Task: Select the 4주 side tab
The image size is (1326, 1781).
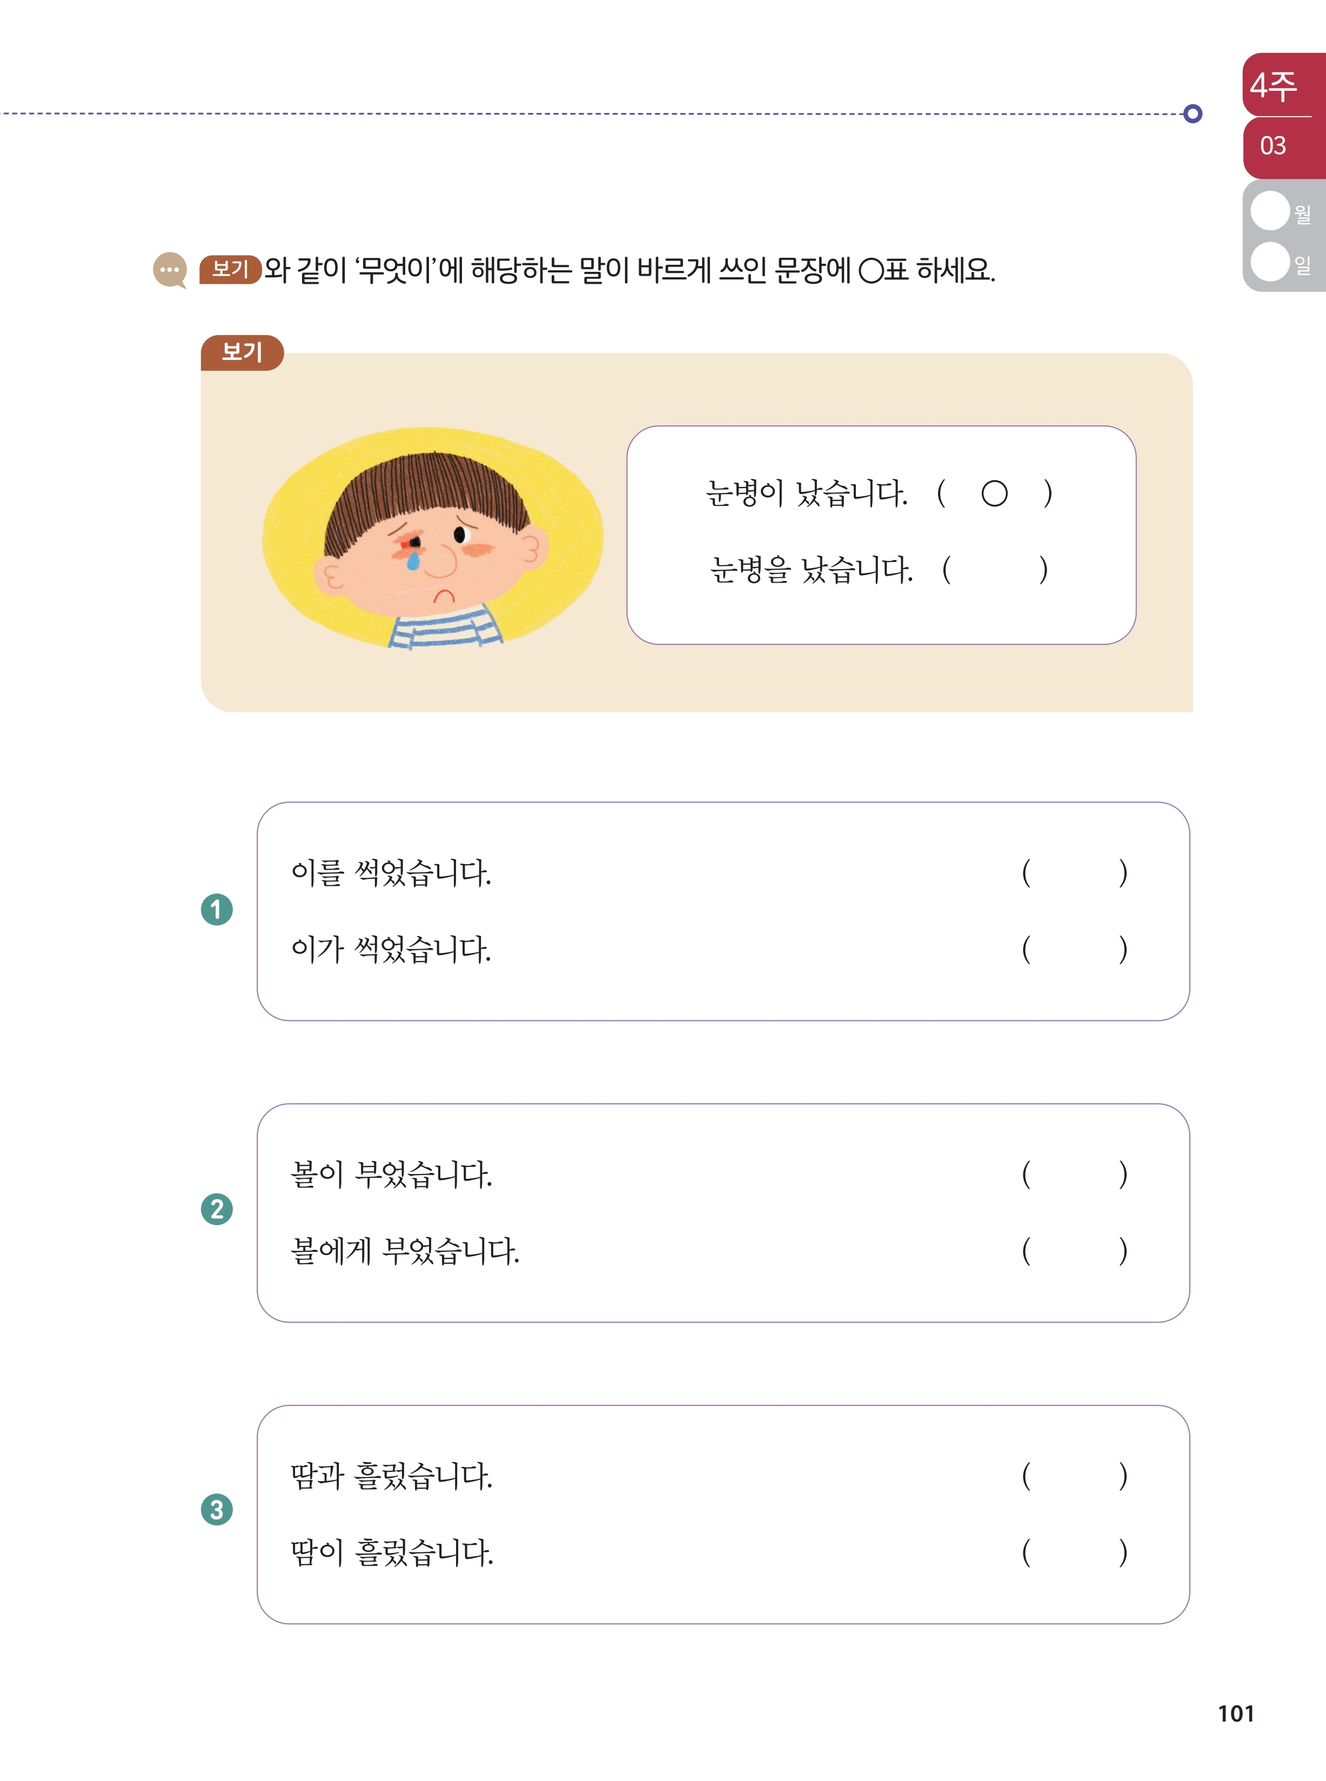Action: 1283,85
